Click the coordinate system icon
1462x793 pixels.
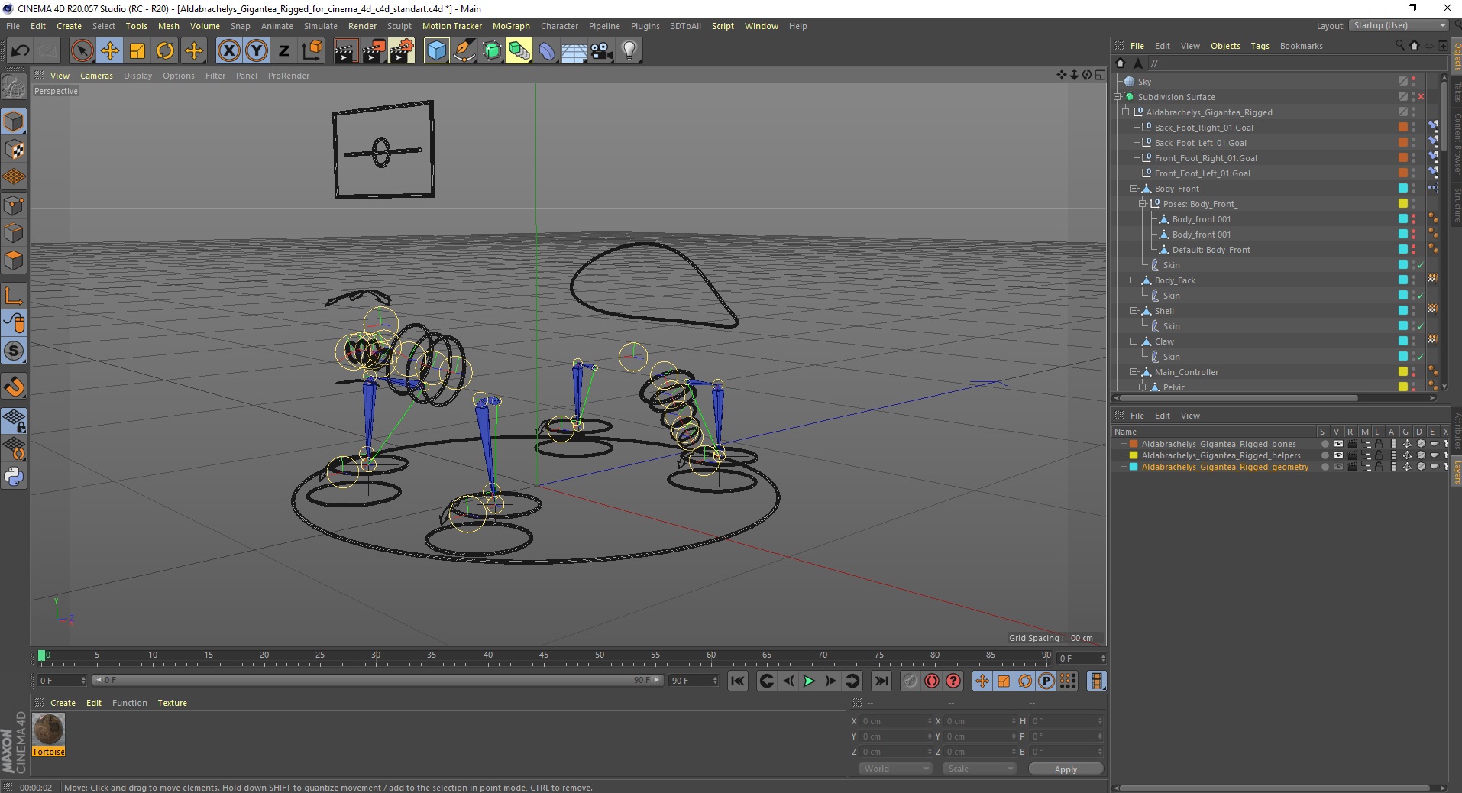pyautogui.click(x=312, y=51)
